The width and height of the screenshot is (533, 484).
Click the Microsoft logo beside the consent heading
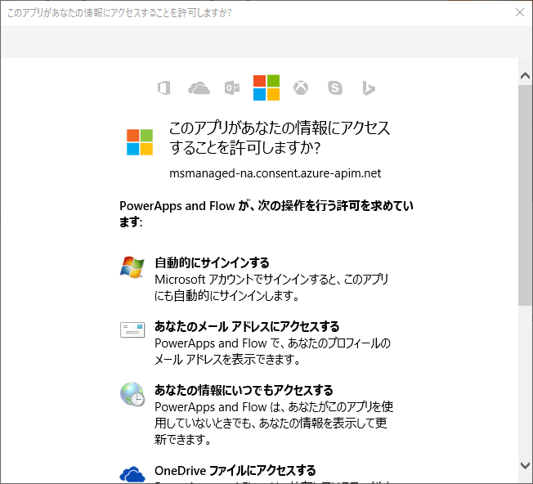click(140, 142)
